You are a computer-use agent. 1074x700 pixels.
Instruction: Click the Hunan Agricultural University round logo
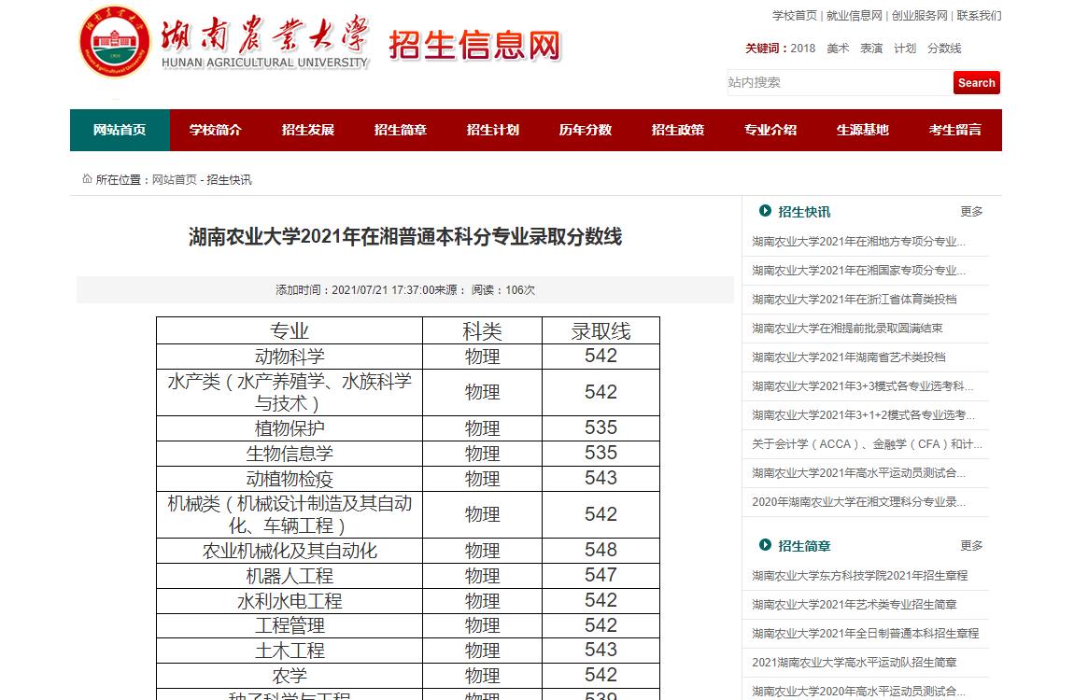point(114,41)
